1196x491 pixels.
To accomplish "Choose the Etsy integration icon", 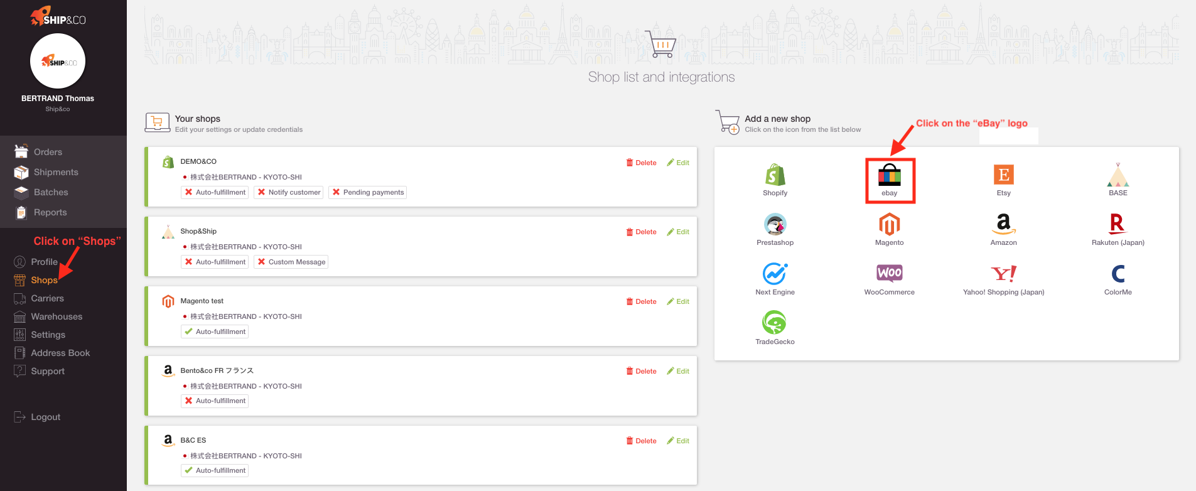I will pos(1003,175).
